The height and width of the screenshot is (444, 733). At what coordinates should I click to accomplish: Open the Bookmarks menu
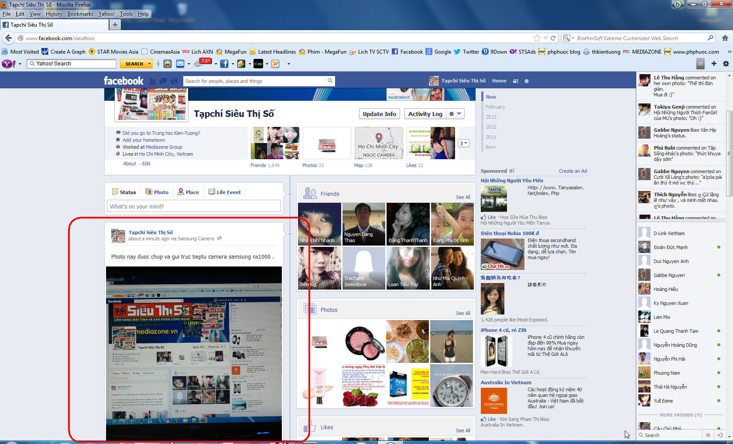tap(80, 14)
